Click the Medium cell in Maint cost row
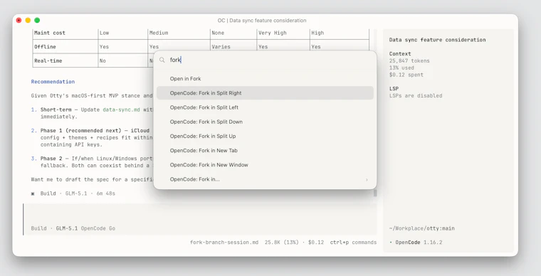The width and height of the screenshot is (541, 276). click(x=159, y=33)
